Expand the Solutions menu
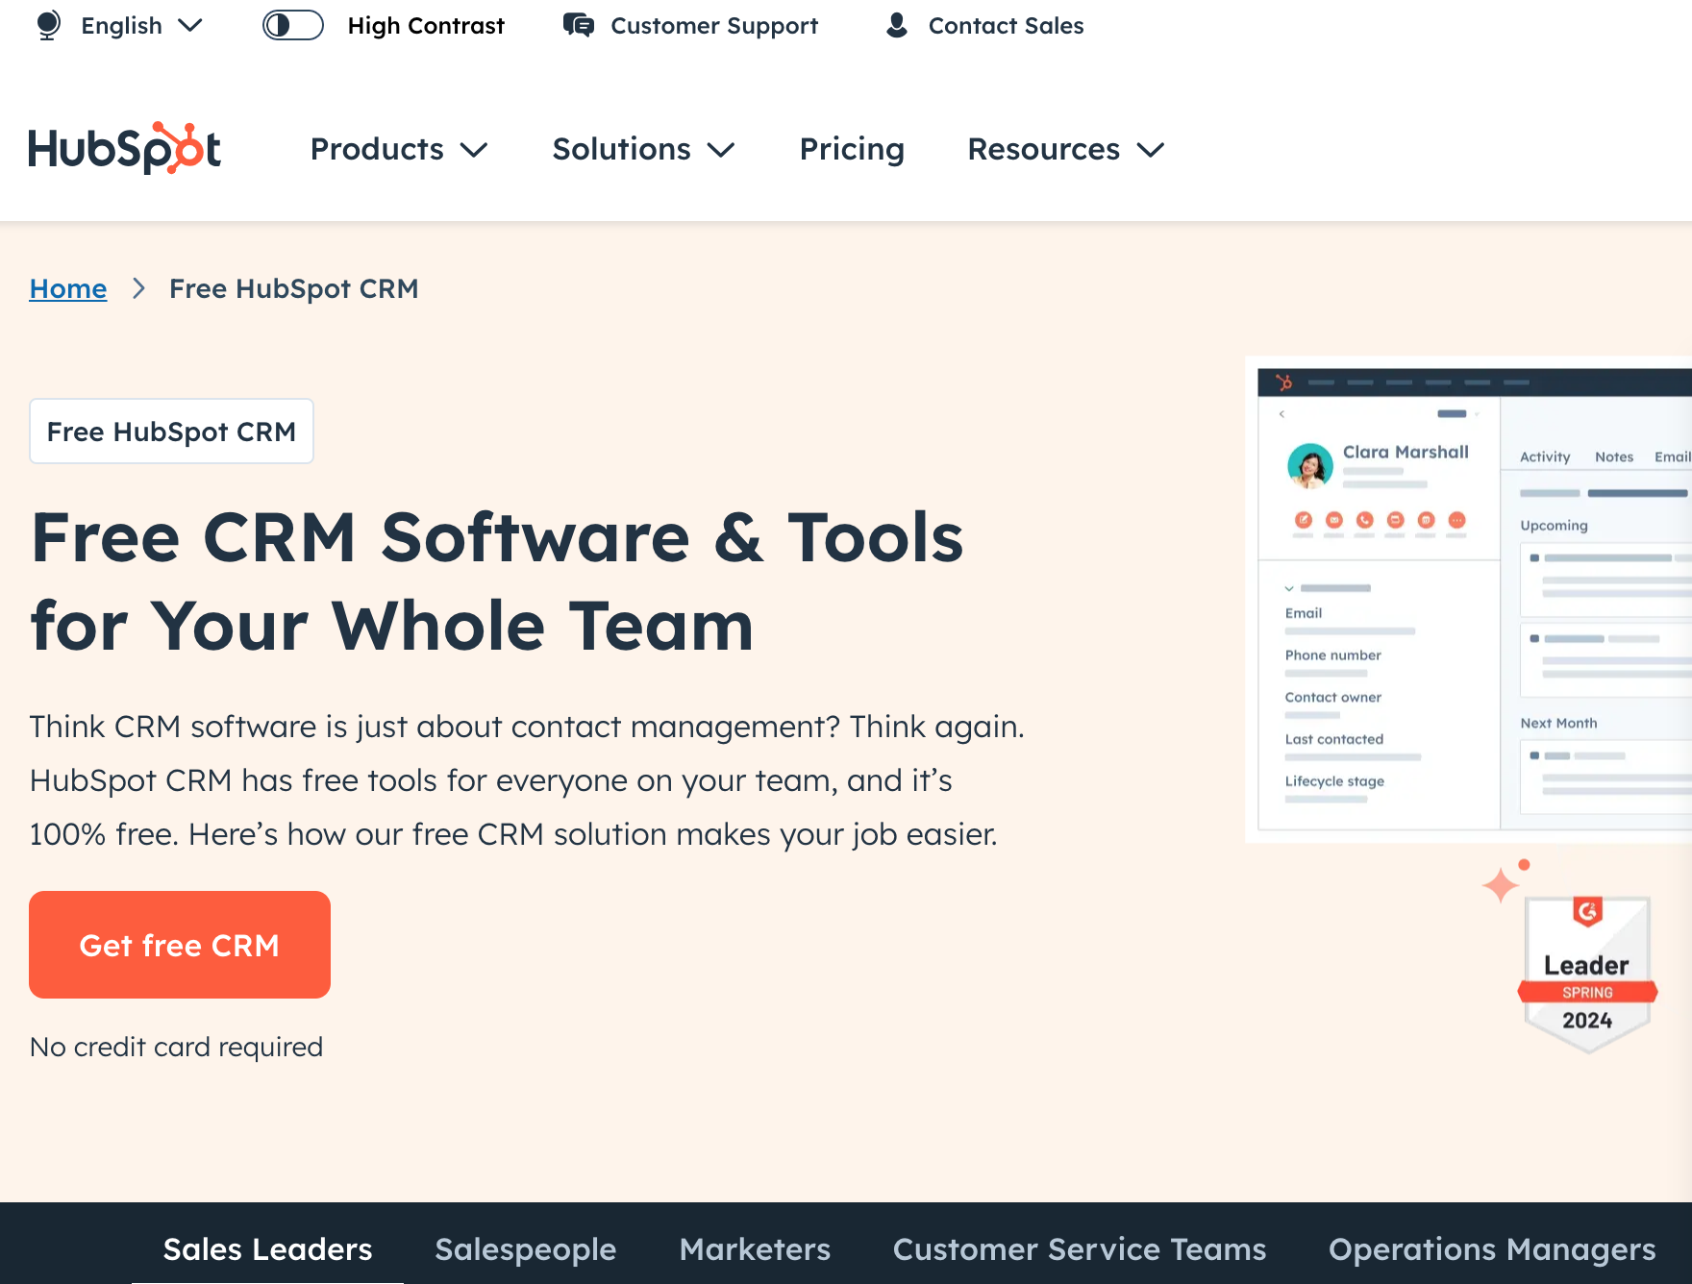 (x=643, y=149)
